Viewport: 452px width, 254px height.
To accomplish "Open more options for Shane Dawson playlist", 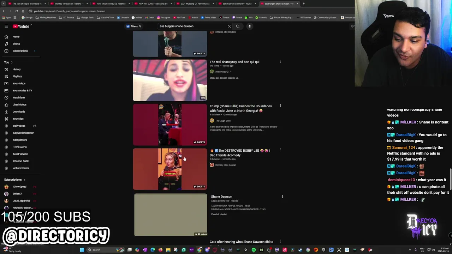I will tap(282, 196).
